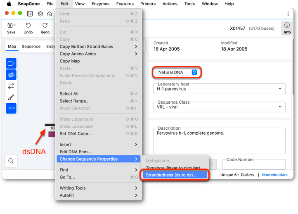The height and width of the screenshot is (214, 298).
Task: Click the SnapGene application menu
Action: click(29, 4)
